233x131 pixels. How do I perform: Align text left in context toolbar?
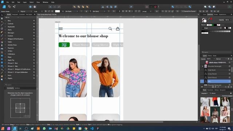point(120,11)
